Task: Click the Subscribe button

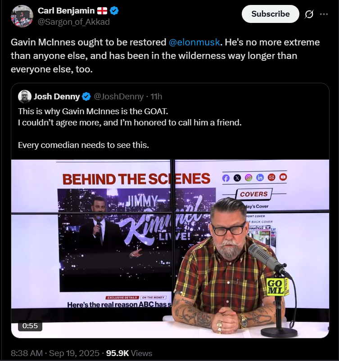Action: (270, 14)
